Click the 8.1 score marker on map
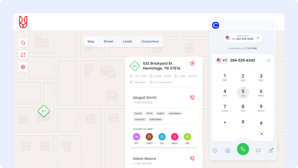 point(44,111)
